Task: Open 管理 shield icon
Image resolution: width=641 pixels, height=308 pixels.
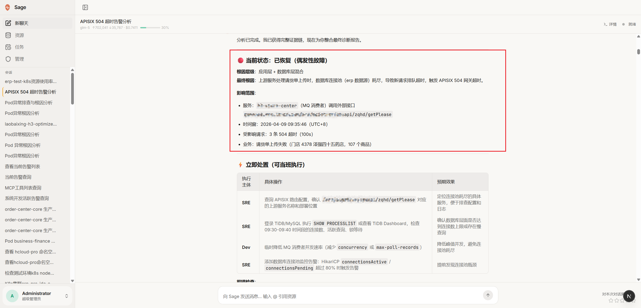Action: coord(8,59)
